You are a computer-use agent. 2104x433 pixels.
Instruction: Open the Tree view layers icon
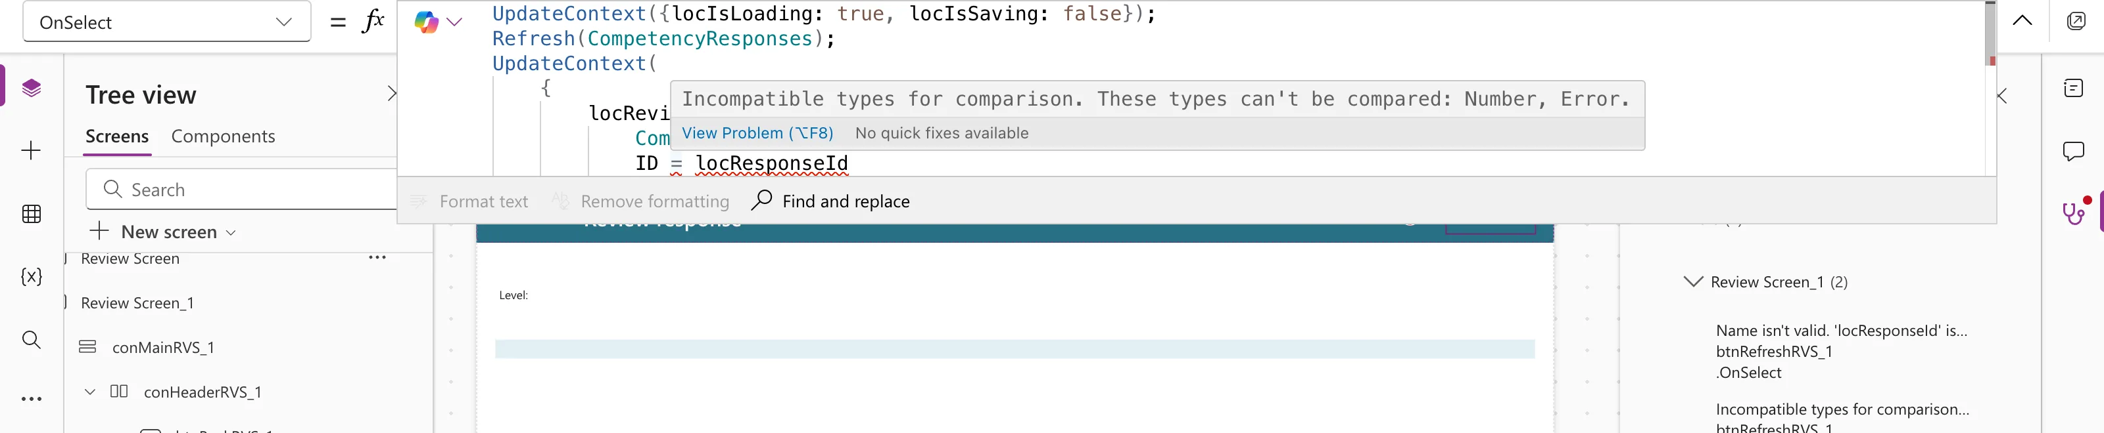31,87
